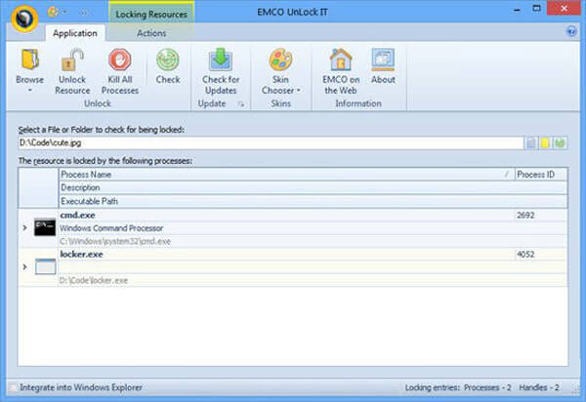Click the green check icon beside path field
Viewport: 586px width, 402px height.
tap(560, 142)
